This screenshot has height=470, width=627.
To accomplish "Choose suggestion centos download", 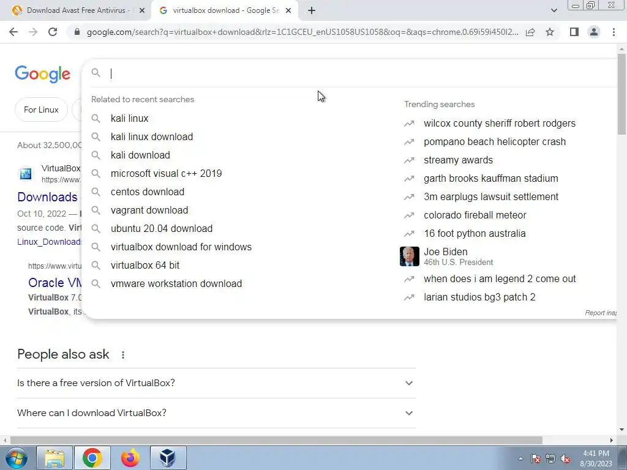I will pyautogui.click(x=148, y=192).
